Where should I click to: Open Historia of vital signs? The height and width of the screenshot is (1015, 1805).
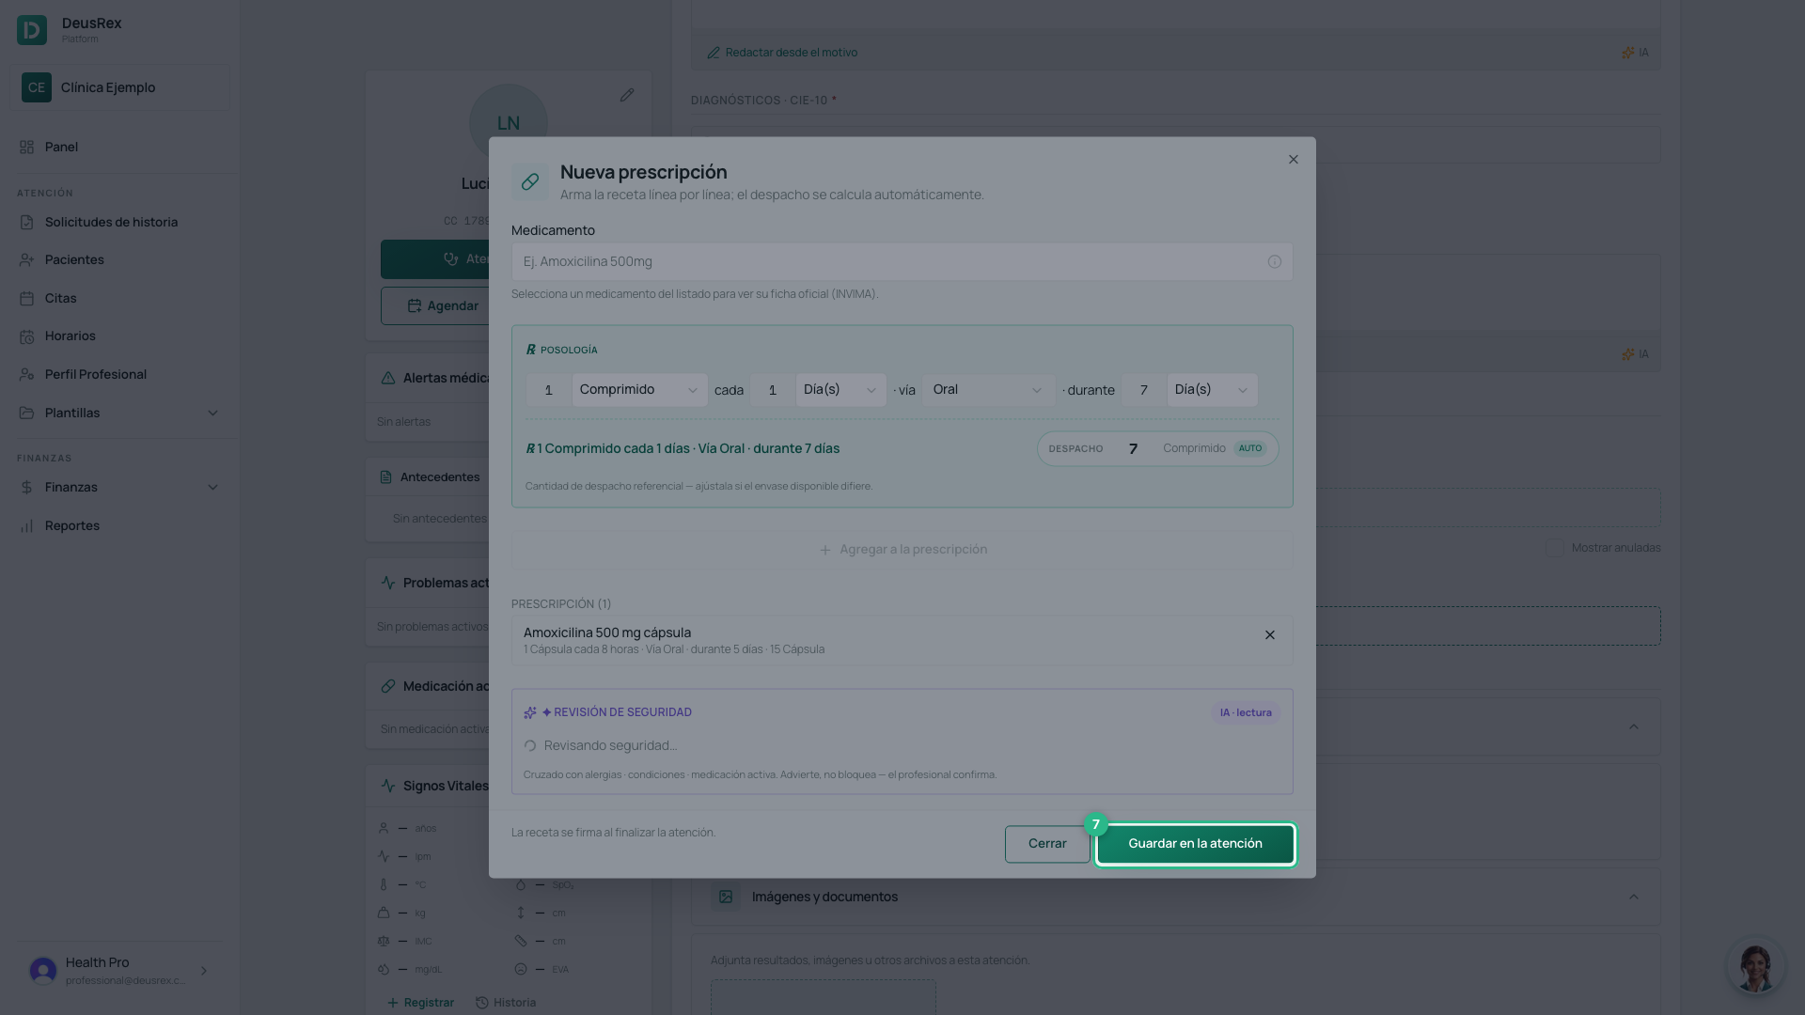coord(506,1003)
